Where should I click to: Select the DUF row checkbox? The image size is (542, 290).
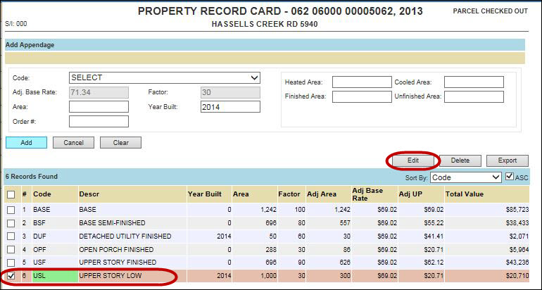[11, 237]
